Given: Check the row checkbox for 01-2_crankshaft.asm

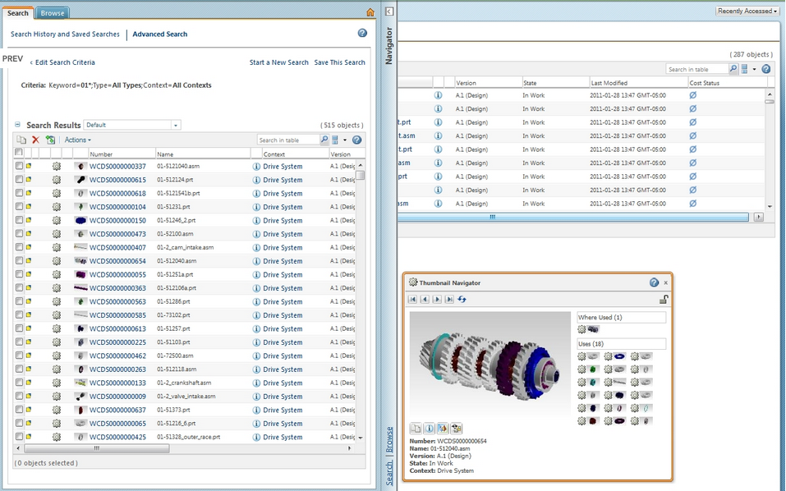Looking at the screenshot, I should 20,383.
